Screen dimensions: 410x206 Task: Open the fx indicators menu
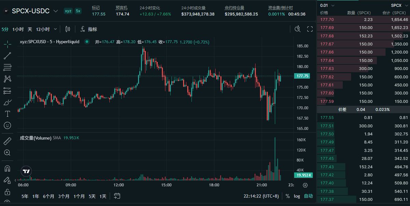pos(88,29)
